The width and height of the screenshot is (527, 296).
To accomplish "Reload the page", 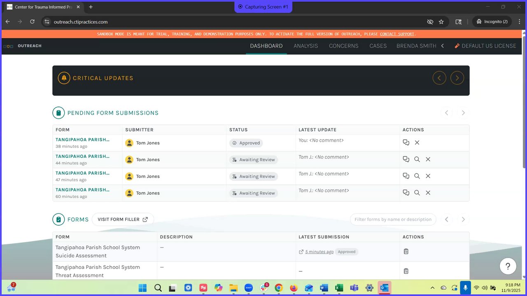I will coord(32,22).
